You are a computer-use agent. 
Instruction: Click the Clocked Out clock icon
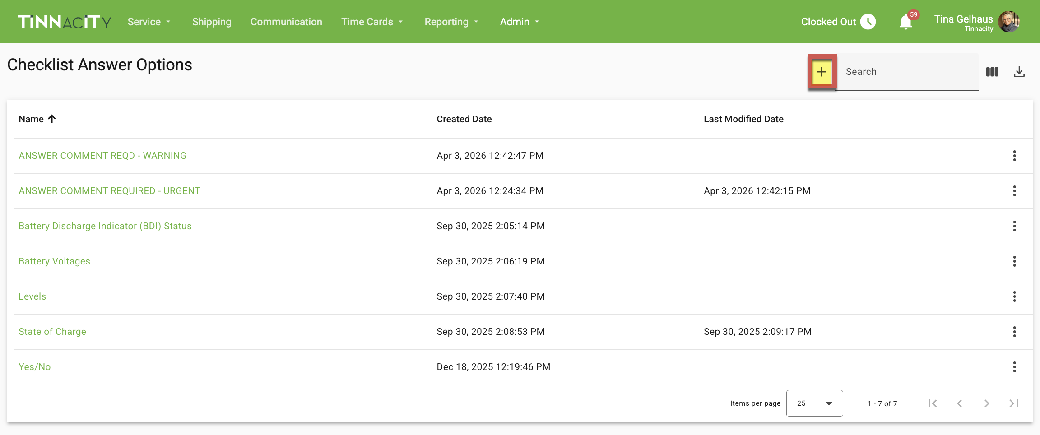[x=868, y=22]
